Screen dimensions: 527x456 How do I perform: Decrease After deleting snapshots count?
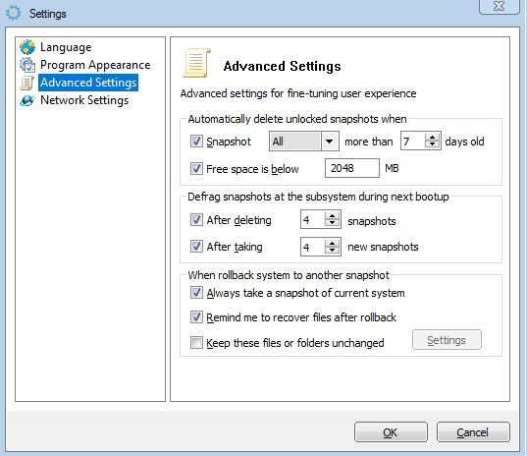coord(332,223)
